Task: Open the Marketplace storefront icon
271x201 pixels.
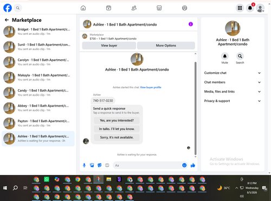Action: (x=159, y=8)
